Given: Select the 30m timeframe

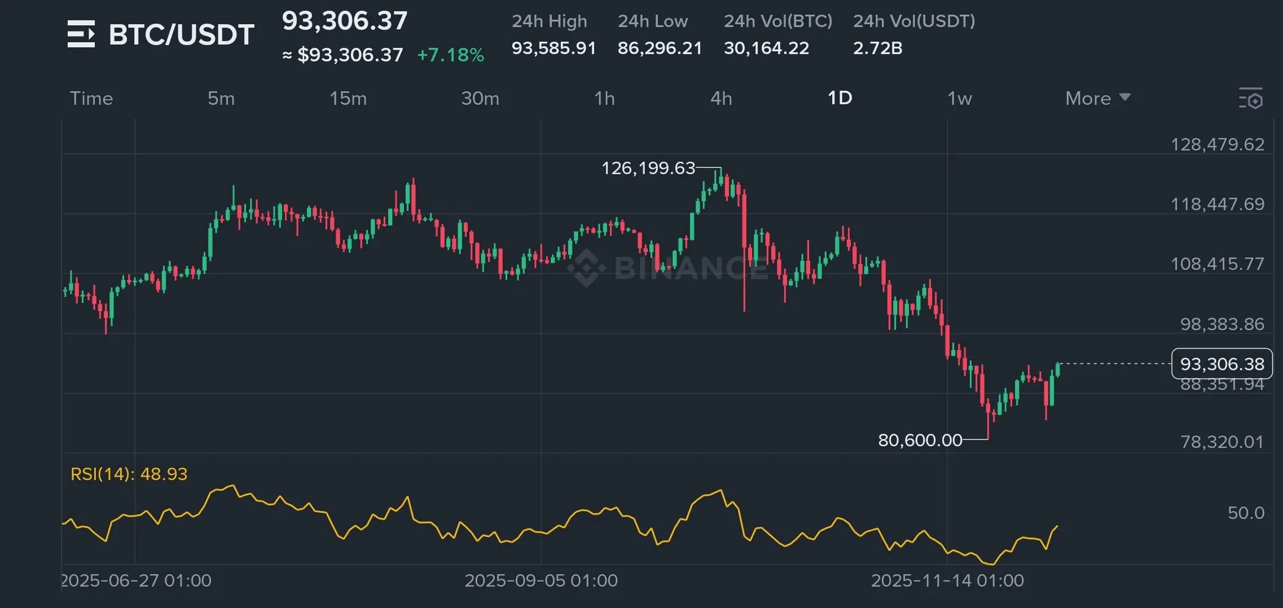Looking at the screenshot, I should (480, 98).
